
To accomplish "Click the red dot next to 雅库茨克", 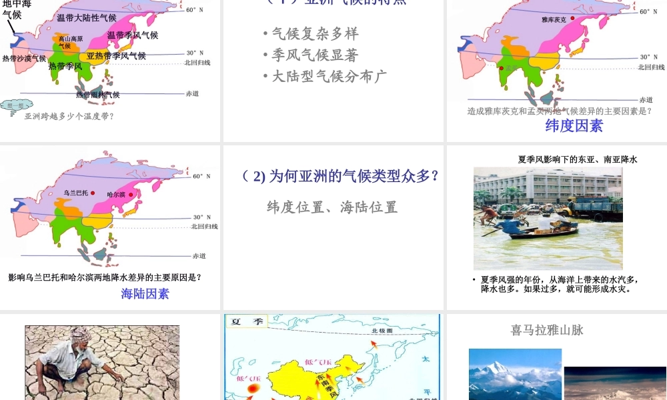I will coord(572,18).
